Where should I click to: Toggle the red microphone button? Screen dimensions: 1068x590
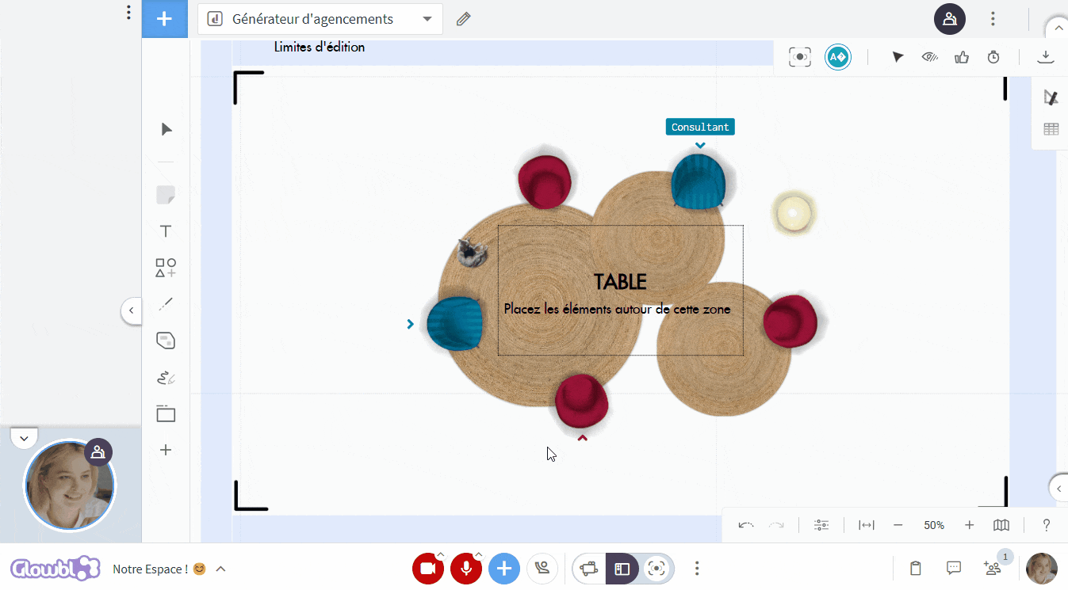[466, 569]
